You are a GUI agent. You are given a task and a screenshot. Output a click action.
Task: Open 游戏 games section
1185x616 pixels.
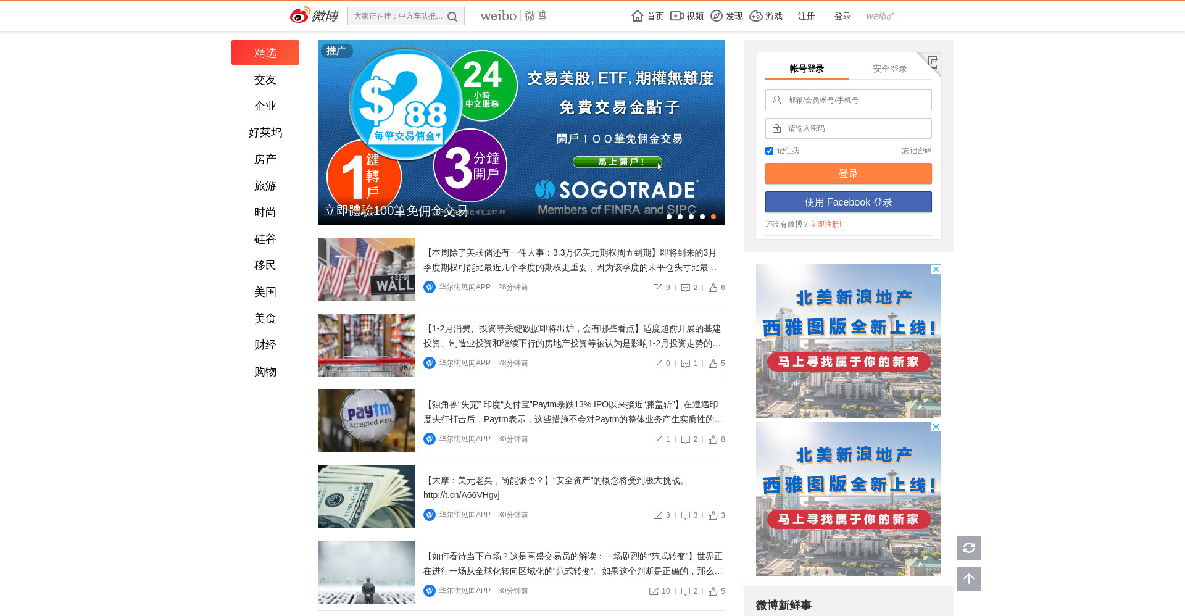766,16
